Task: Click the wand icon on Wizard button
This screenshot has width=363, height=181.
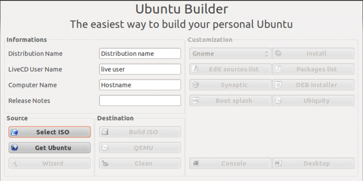Action: [x=15, y=163]
